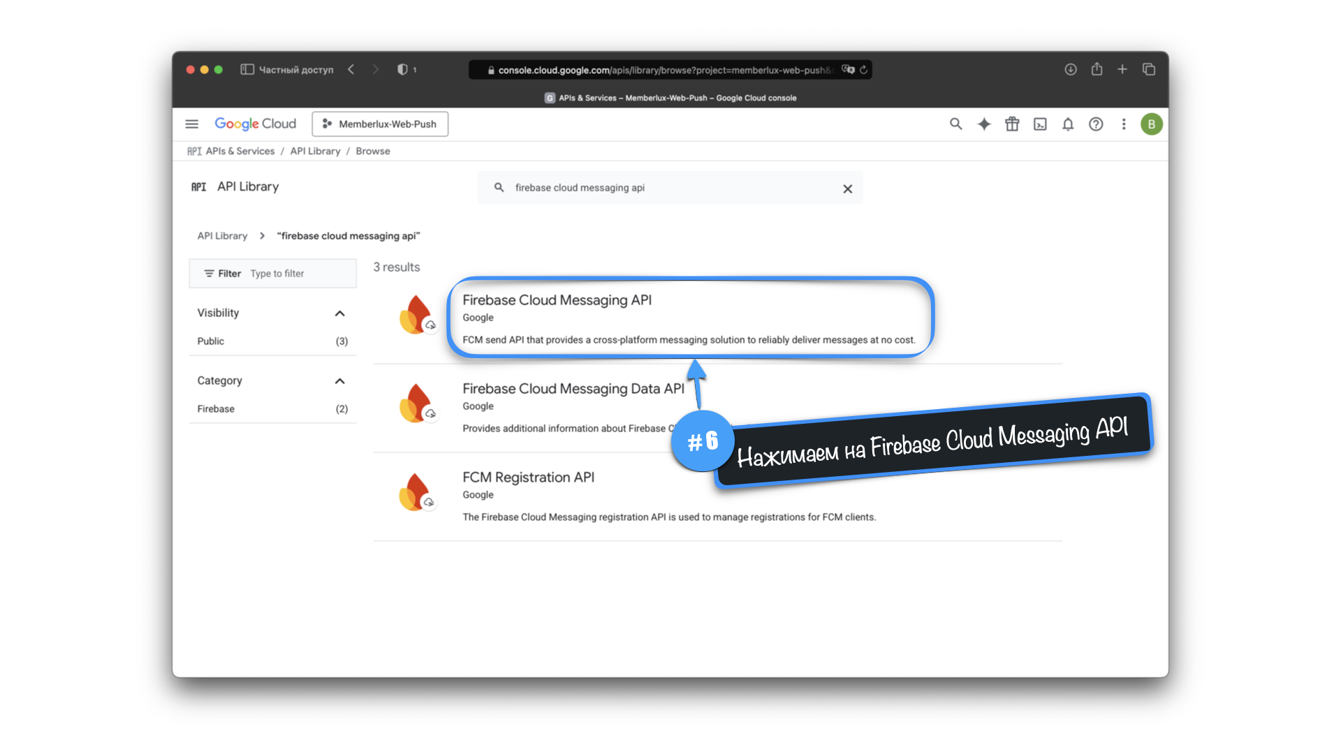Open the FCM Registration API result
Image resolution: width=1341 pixels, height=754 pixels.
point(528,478)
